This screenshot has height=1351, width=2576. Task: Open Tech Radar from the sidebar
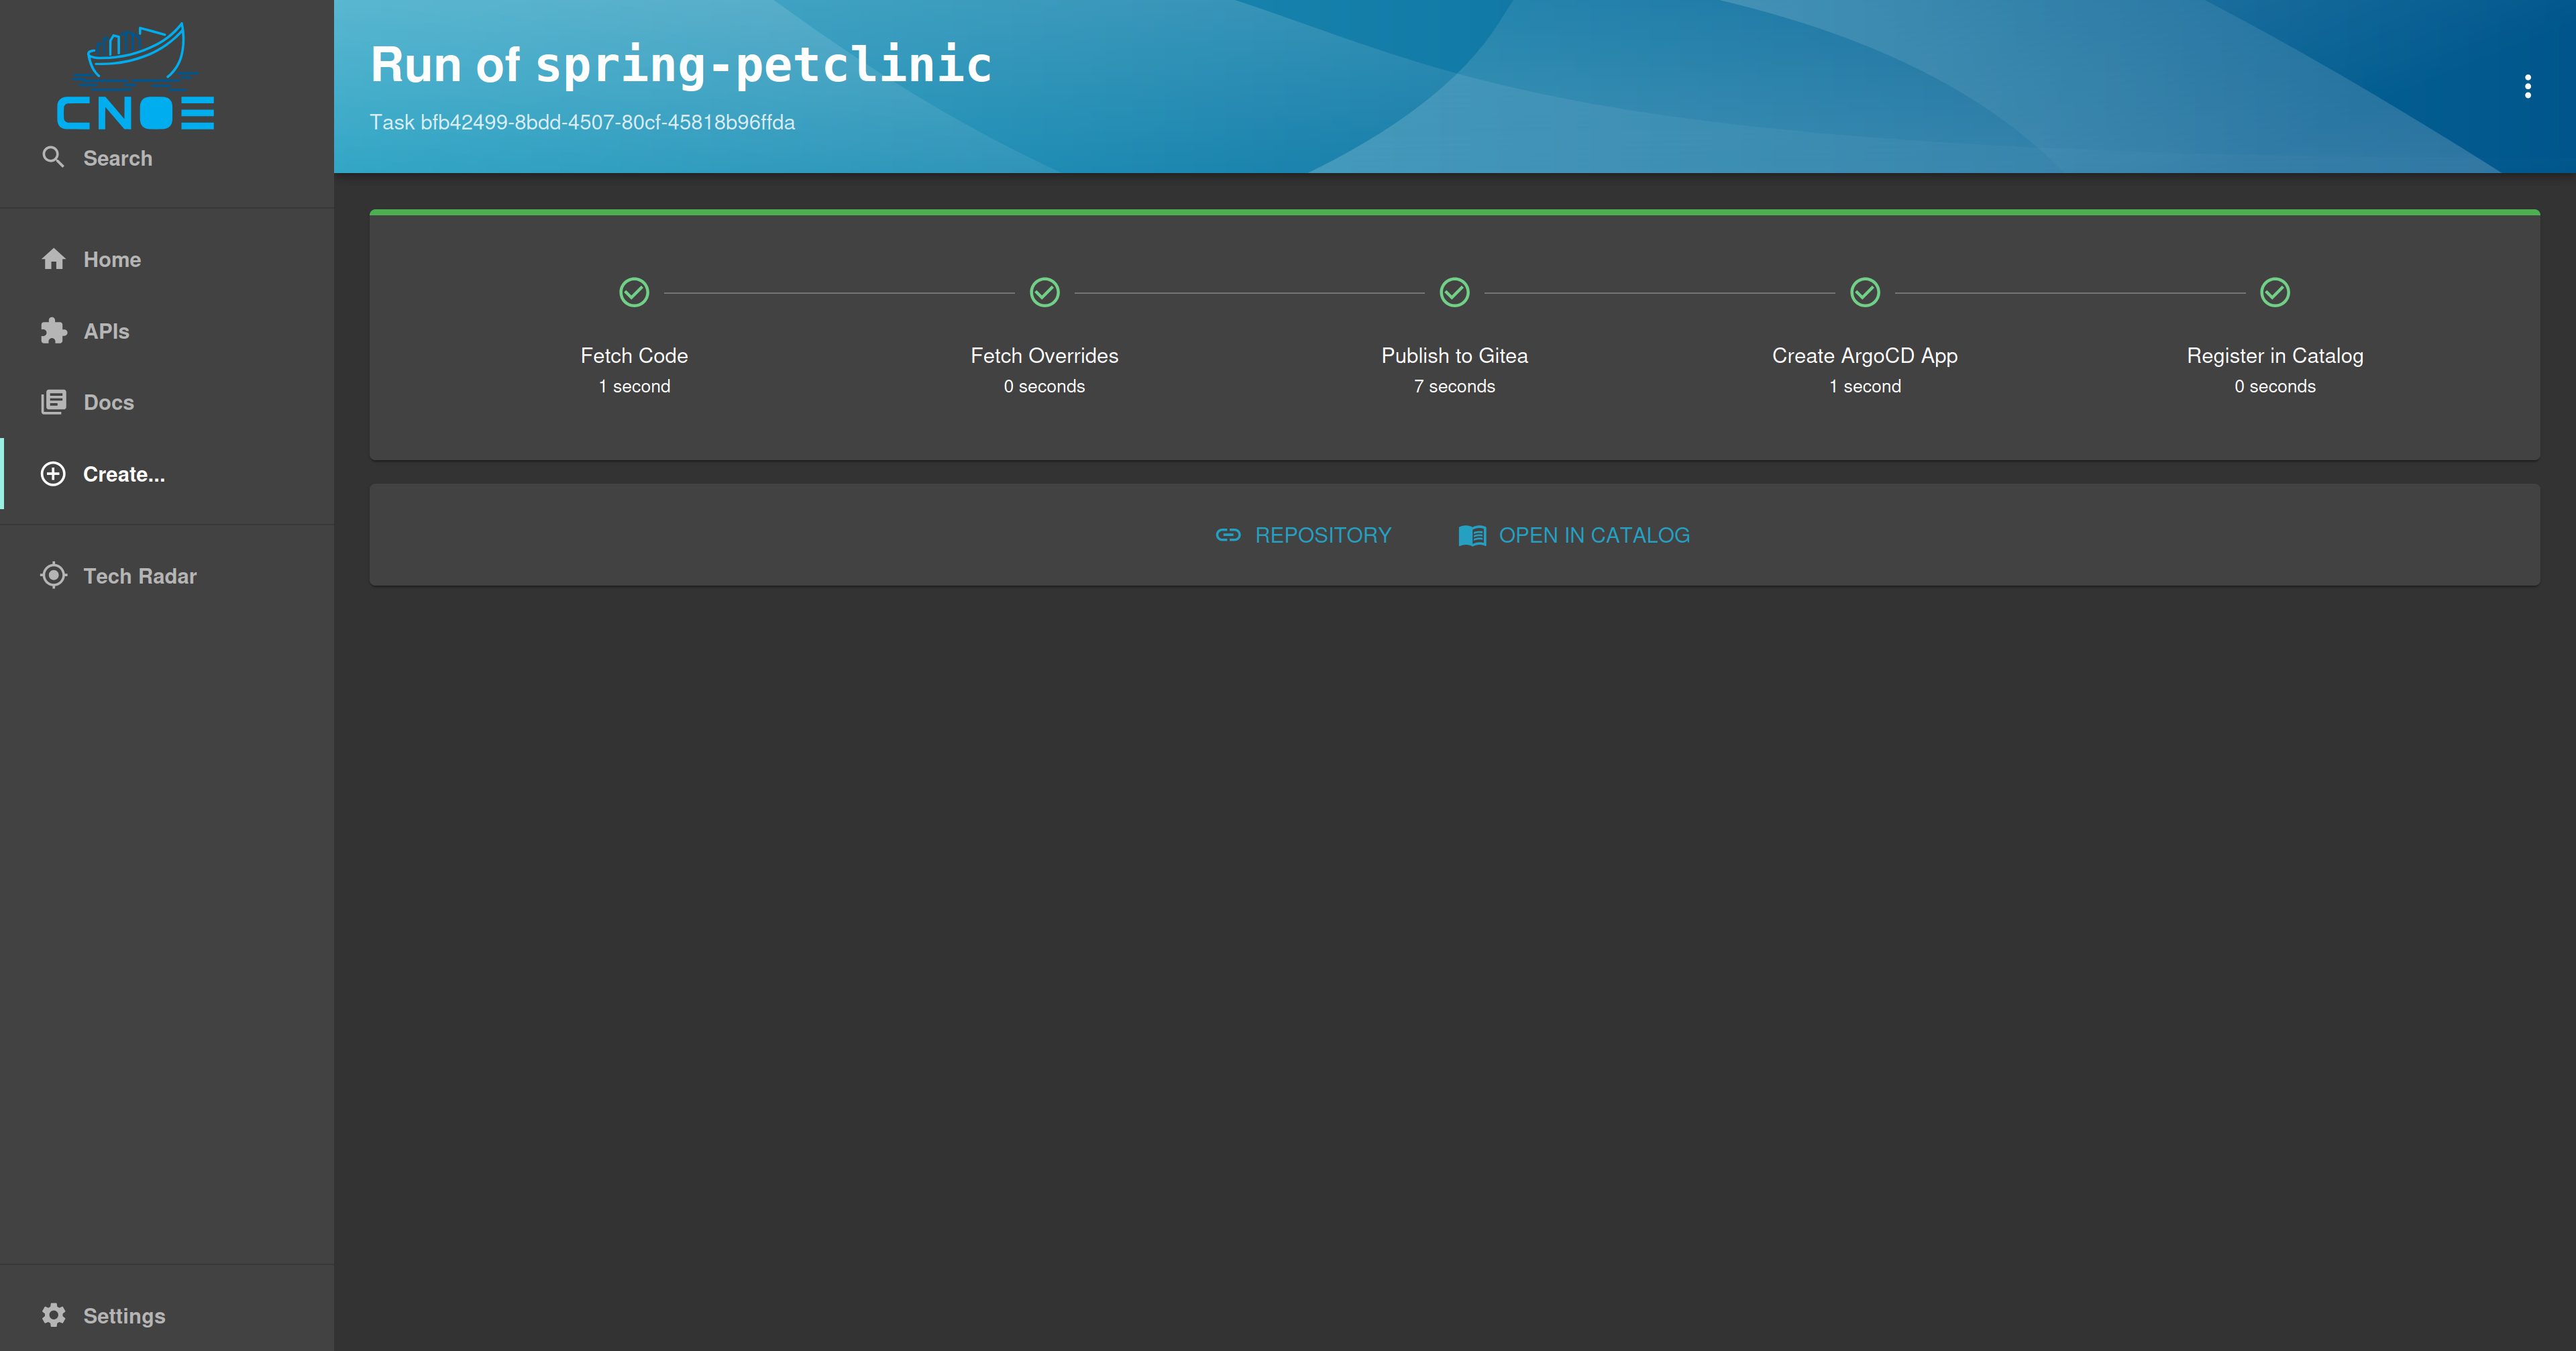(x=167, y=576)
